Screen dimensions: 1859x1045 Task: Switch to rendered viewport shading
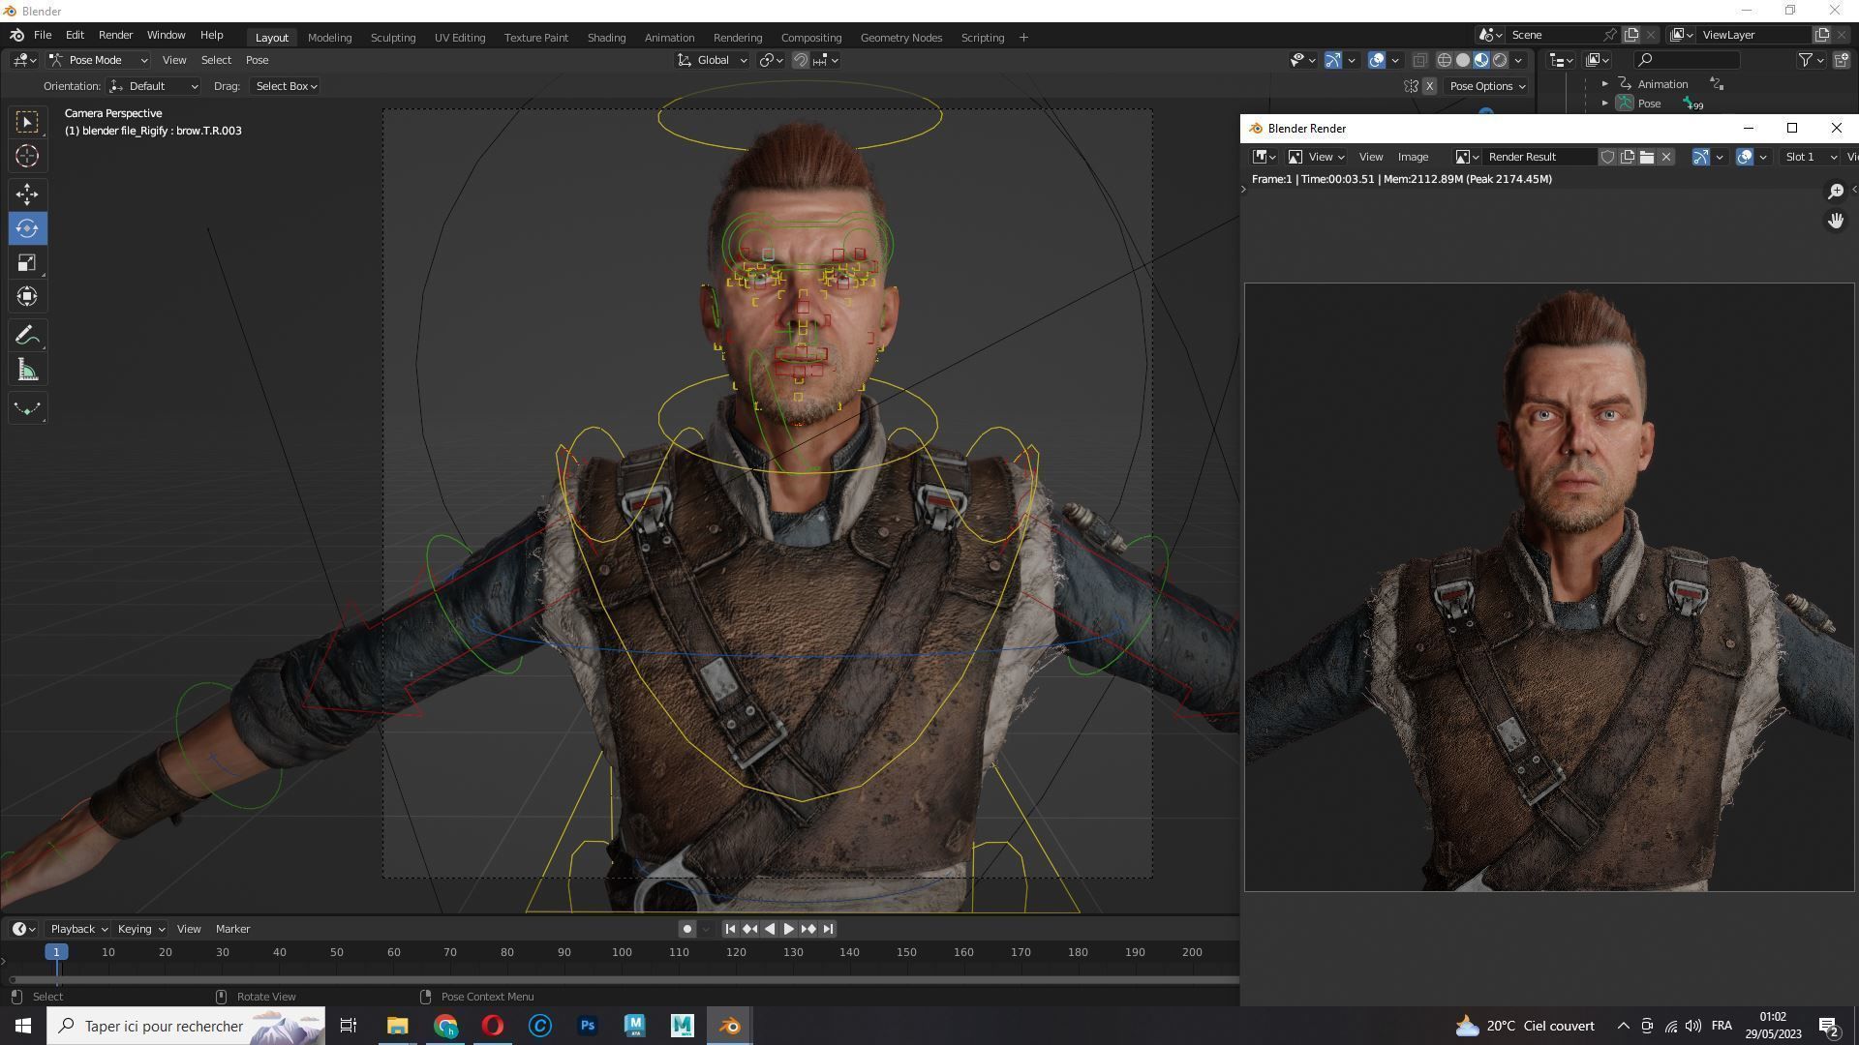point(1500,60)
